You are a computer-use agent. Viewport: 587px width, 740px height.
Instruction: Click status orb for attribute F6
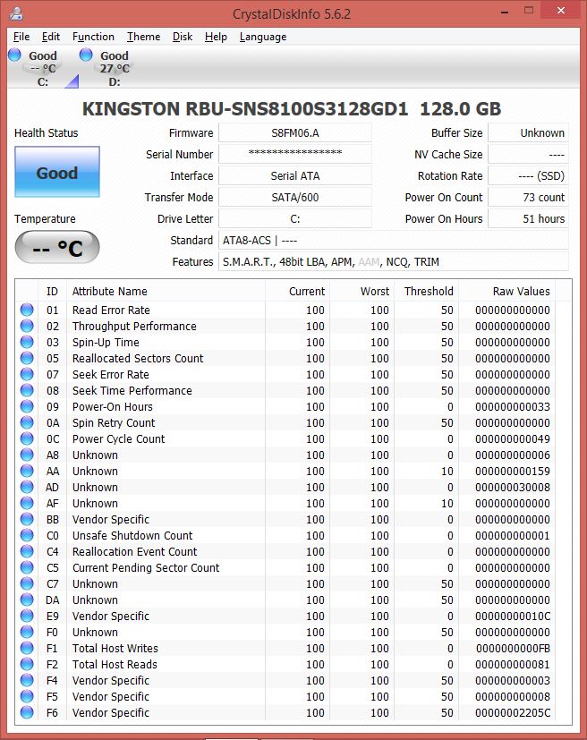[27, 712]
